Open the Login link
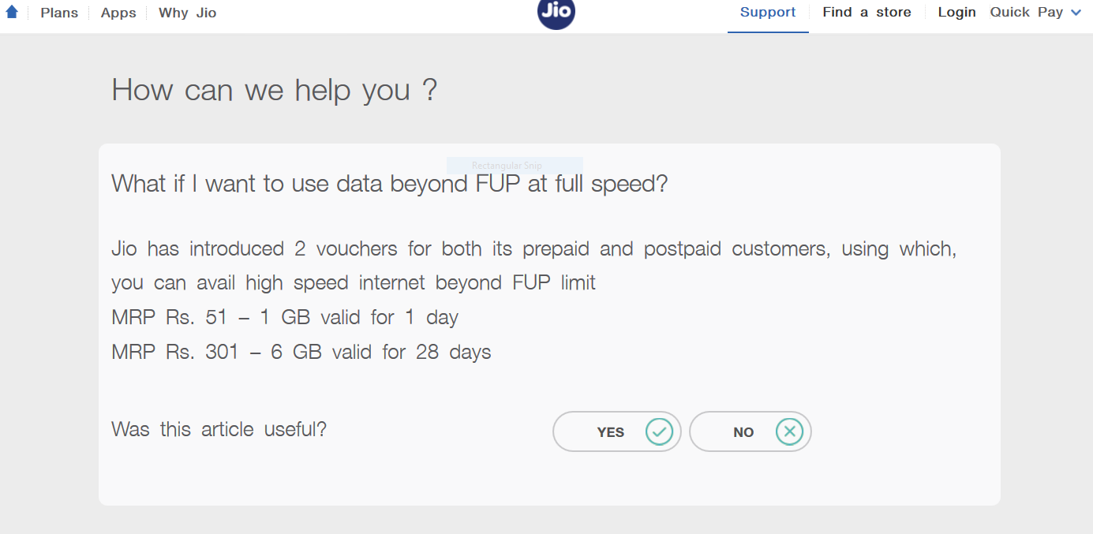 point(956,13)
